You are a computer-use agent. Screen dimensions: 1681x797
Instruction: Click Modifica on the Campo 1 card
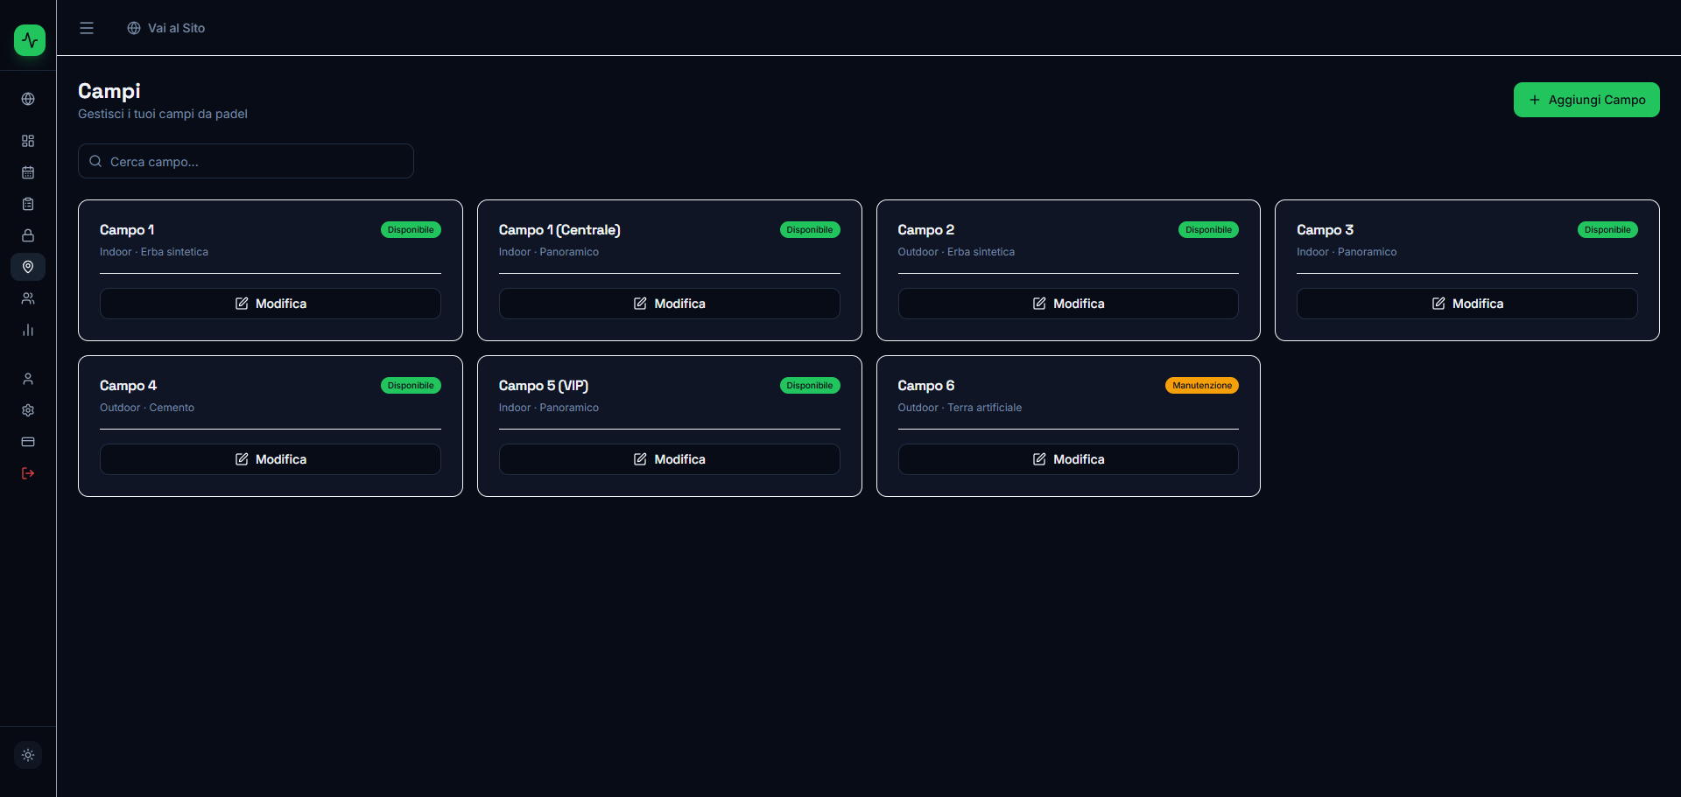point(271,304)
